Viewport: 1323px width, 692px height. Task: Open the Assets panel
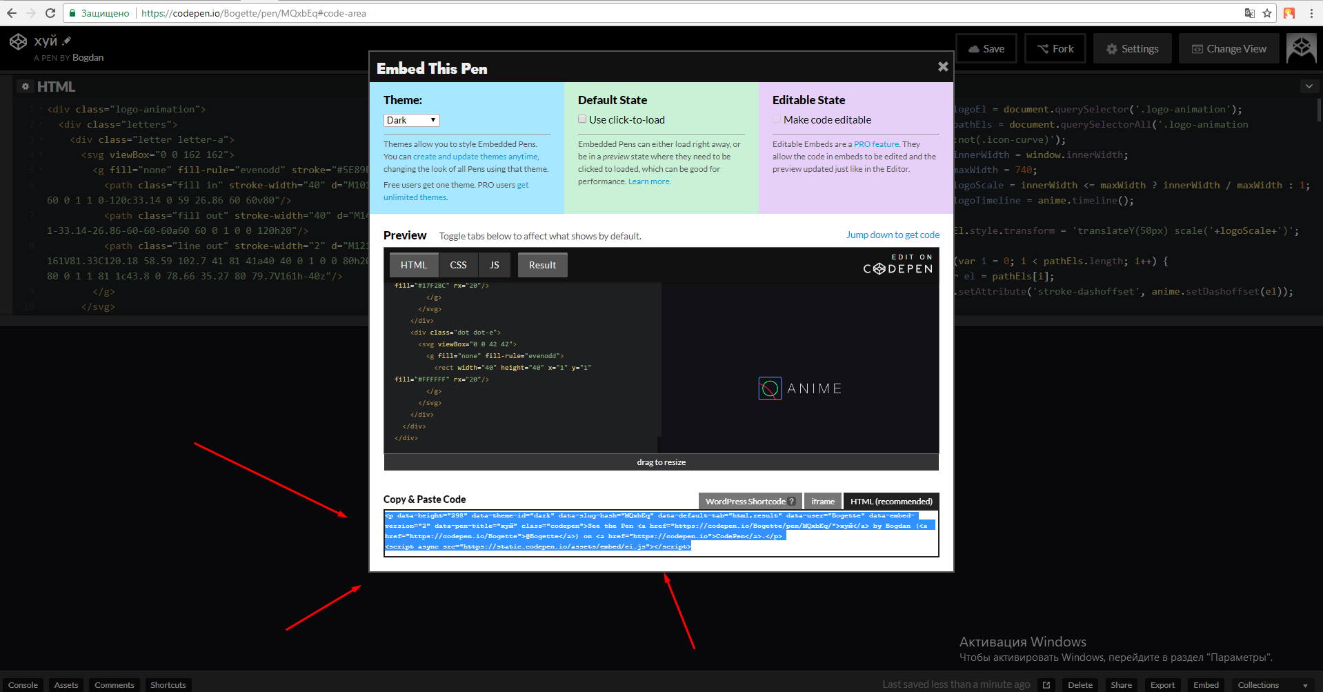66,685
